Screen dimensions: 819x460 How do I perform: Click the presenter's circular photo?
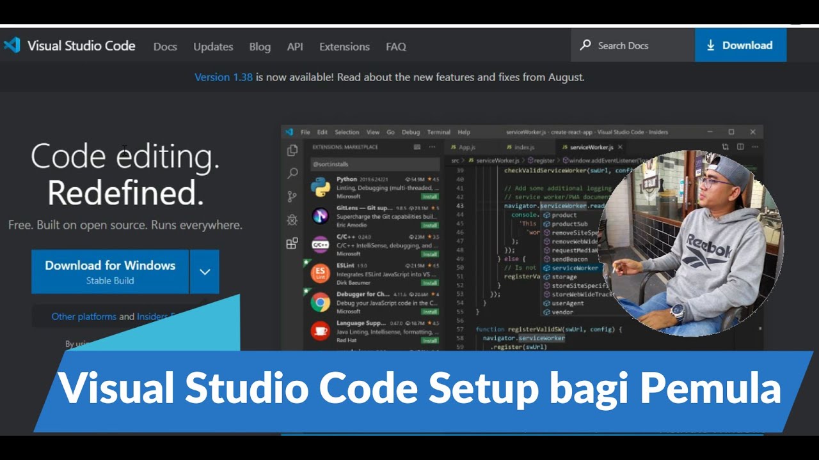click(x=690, y=243)
